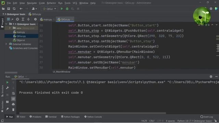Click Select Opened File target icon
Image resolution: width=219 pixels, height=123 pixels.
tap(17, 19)
